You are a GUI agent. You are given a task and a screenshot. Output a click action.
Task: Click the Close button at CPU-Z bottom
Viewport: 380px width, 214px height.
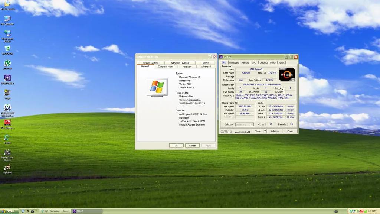click(x=290, y=131)
